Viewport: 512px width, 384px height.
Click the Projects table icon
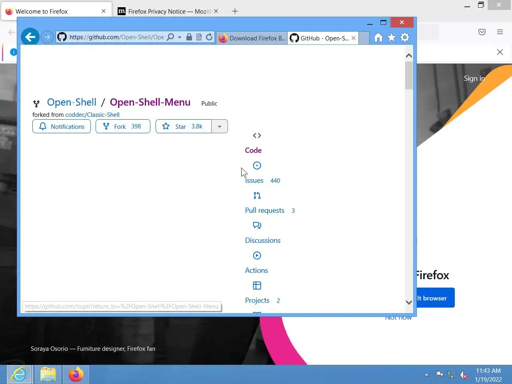[257, 286]
